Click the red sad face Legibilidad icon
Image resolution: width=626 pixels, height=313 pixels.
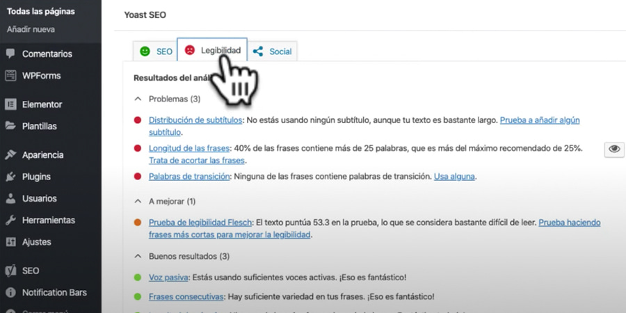(190, 50)
